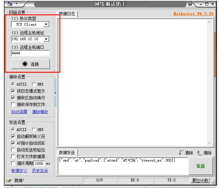Select the 数据发送 tab
The image size is (219, 188).
click(x=67, y=153)
